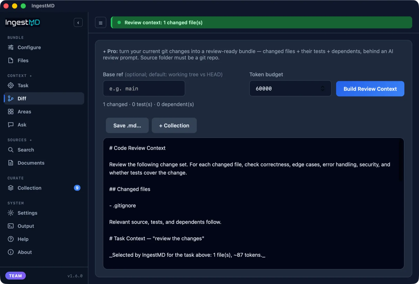419x284 pixels.
Task: Open the Ask page
Action: click(44, 125)
